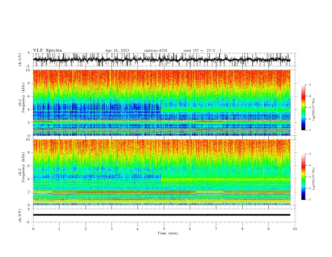332x257 pixels.
Task: Click time axis tick label 3
Action: [x=112, y=229]
